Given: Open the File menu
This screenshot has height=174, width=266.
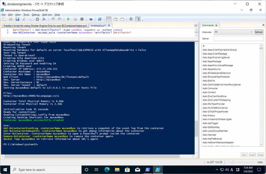Looking at the screenshot, I should pos(3,15).
